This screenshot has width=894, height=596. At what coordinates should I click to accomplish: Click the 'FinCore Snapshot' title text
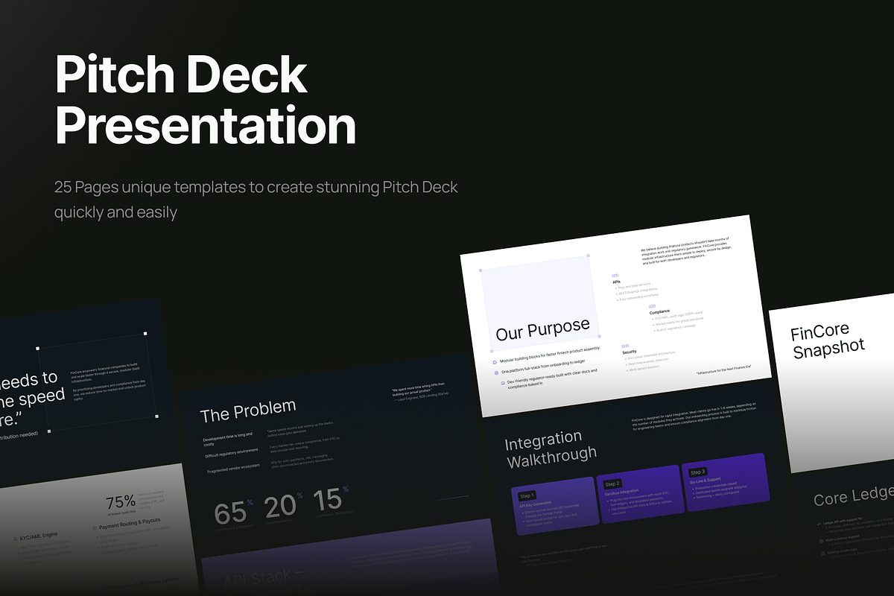point(828,341)
